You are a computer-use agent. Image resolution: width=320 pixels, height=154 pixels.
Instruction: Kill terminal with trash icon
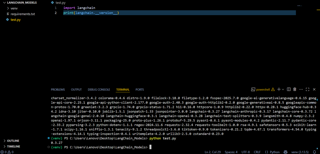tap(295, 90)
